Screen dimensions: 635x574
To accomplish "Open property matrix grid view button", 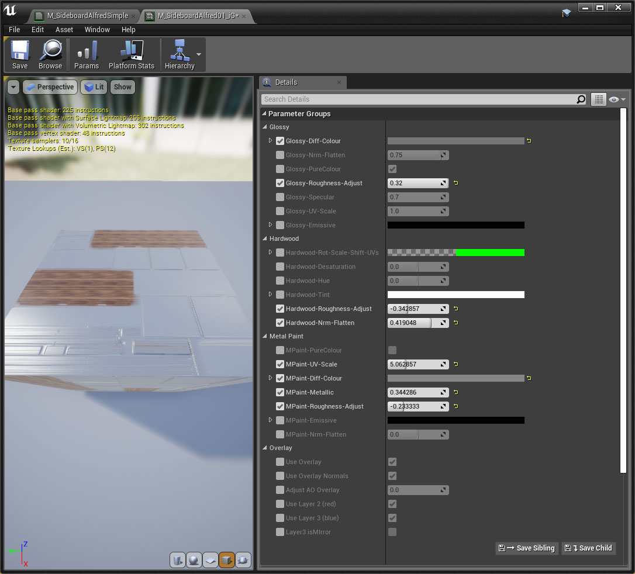I will [x=599, y=99].
